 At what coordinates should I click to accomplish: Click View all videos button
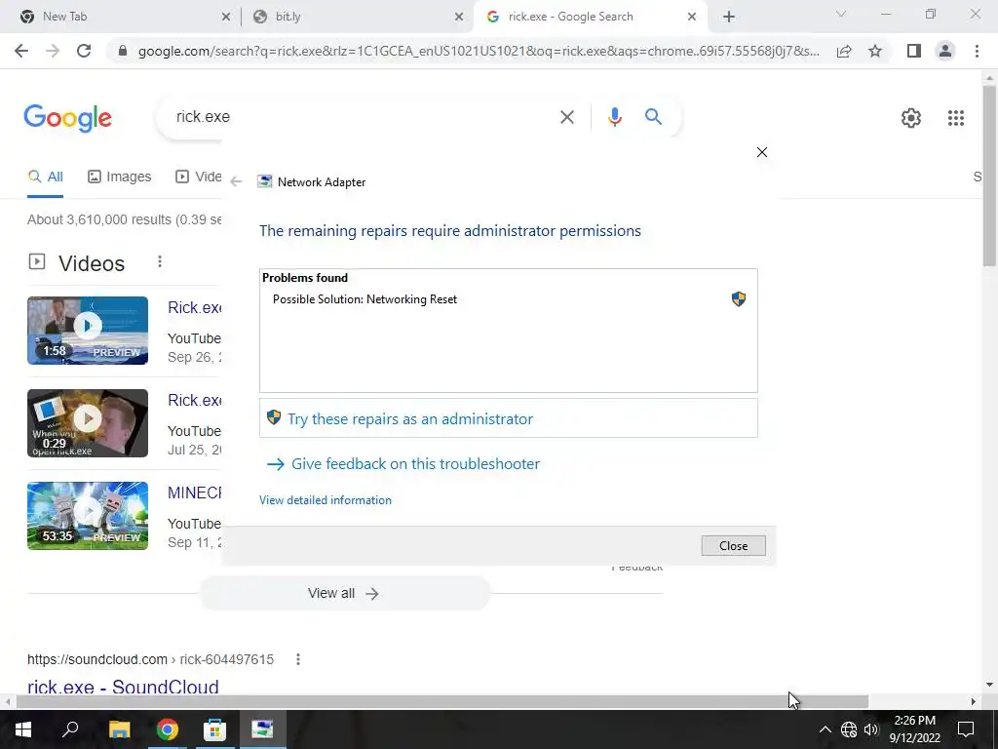(344, 594)
